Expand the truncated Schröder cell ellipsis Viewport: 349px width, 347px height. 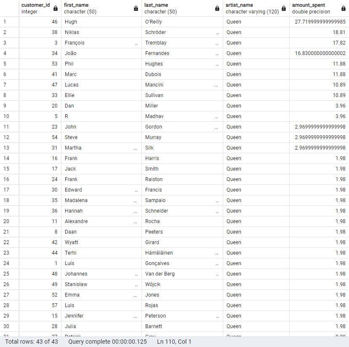(x=218, y=33)
